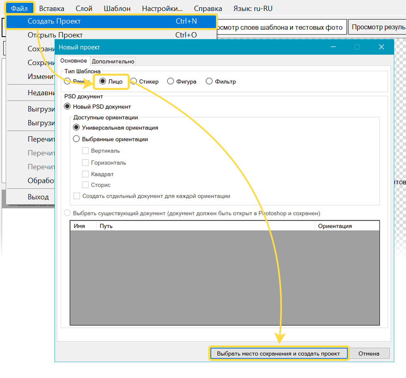Open the Шаблон menu
The width and height of the screenshot is (406, 378).
(117, 8)
